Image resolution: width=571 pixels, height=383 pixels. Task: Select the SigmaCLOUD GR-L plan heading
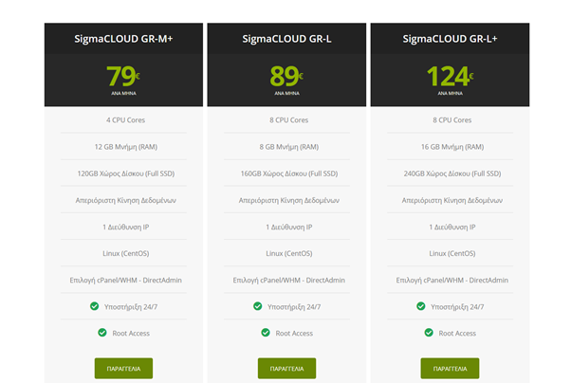(286, 39)
